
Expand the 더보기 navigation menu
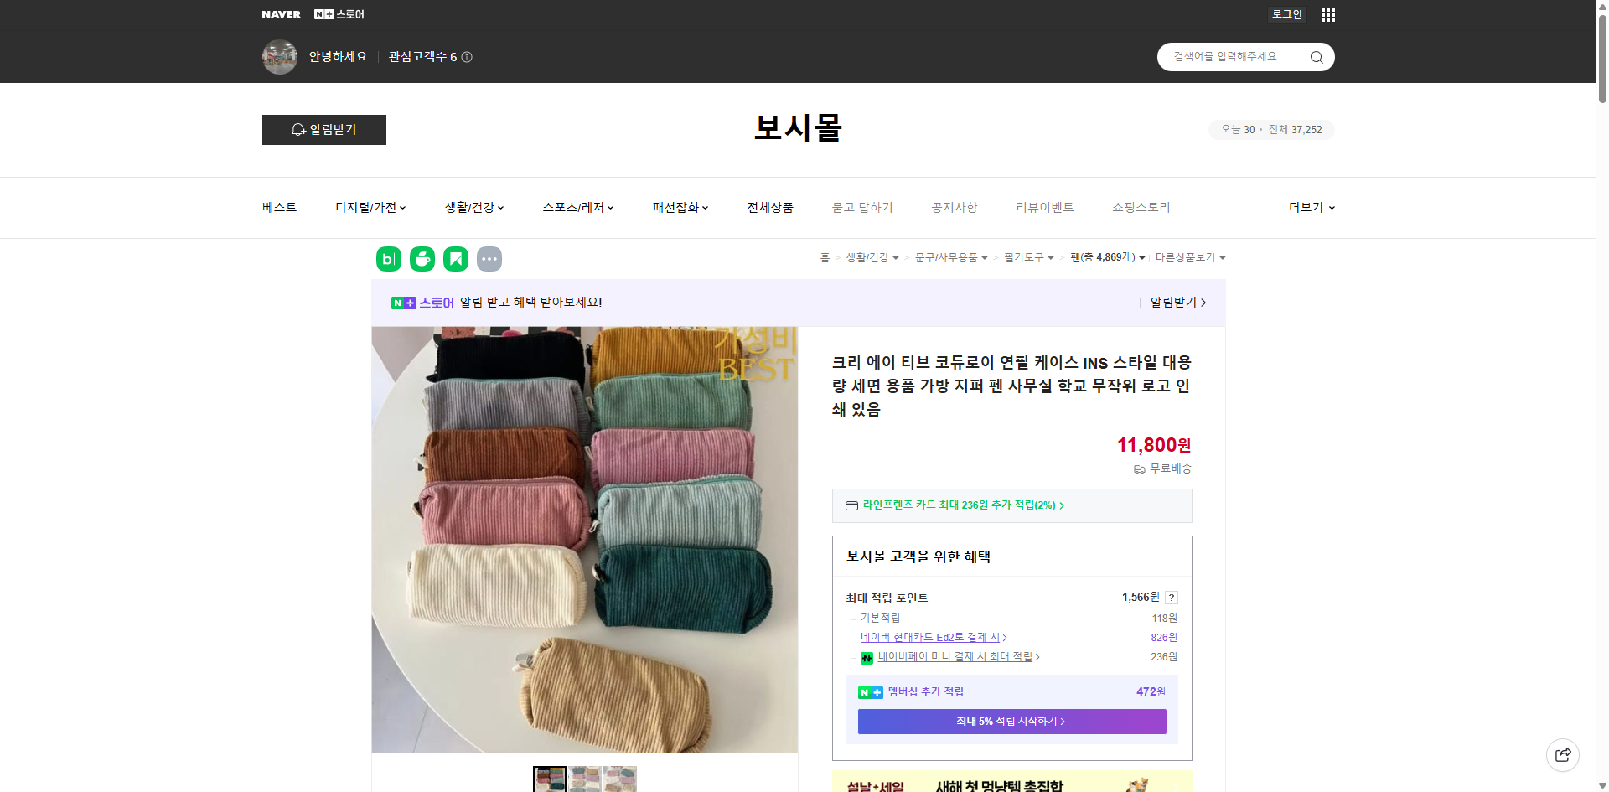pyautogui.click(x=1310, y=207)
